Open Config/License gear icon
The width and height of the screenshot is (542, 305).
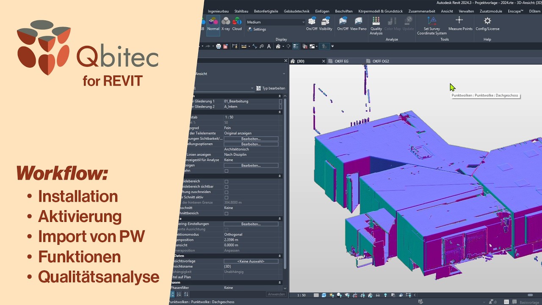pos(487,24)
